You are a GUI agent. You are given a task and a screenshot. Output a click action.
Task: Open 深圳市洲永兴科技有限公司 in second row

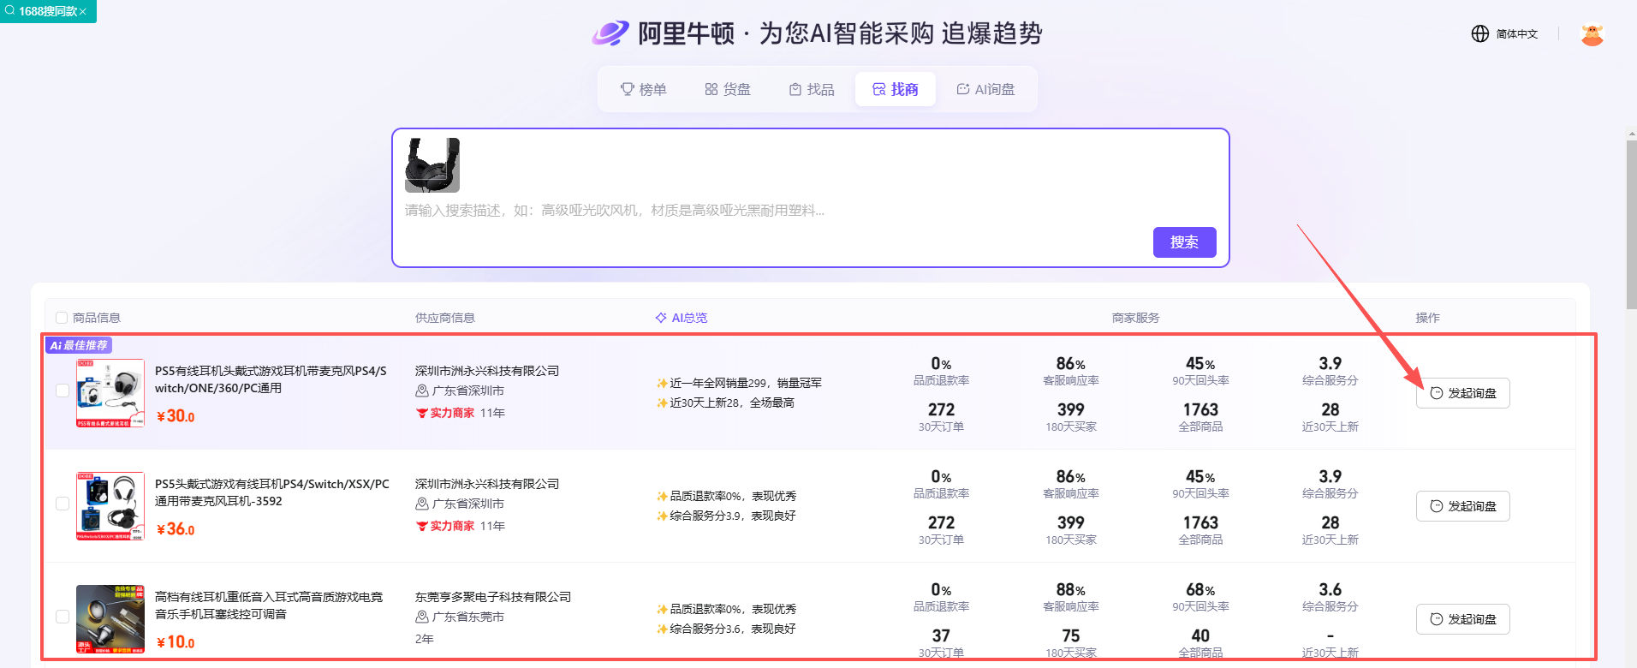[x=487, y=484]
